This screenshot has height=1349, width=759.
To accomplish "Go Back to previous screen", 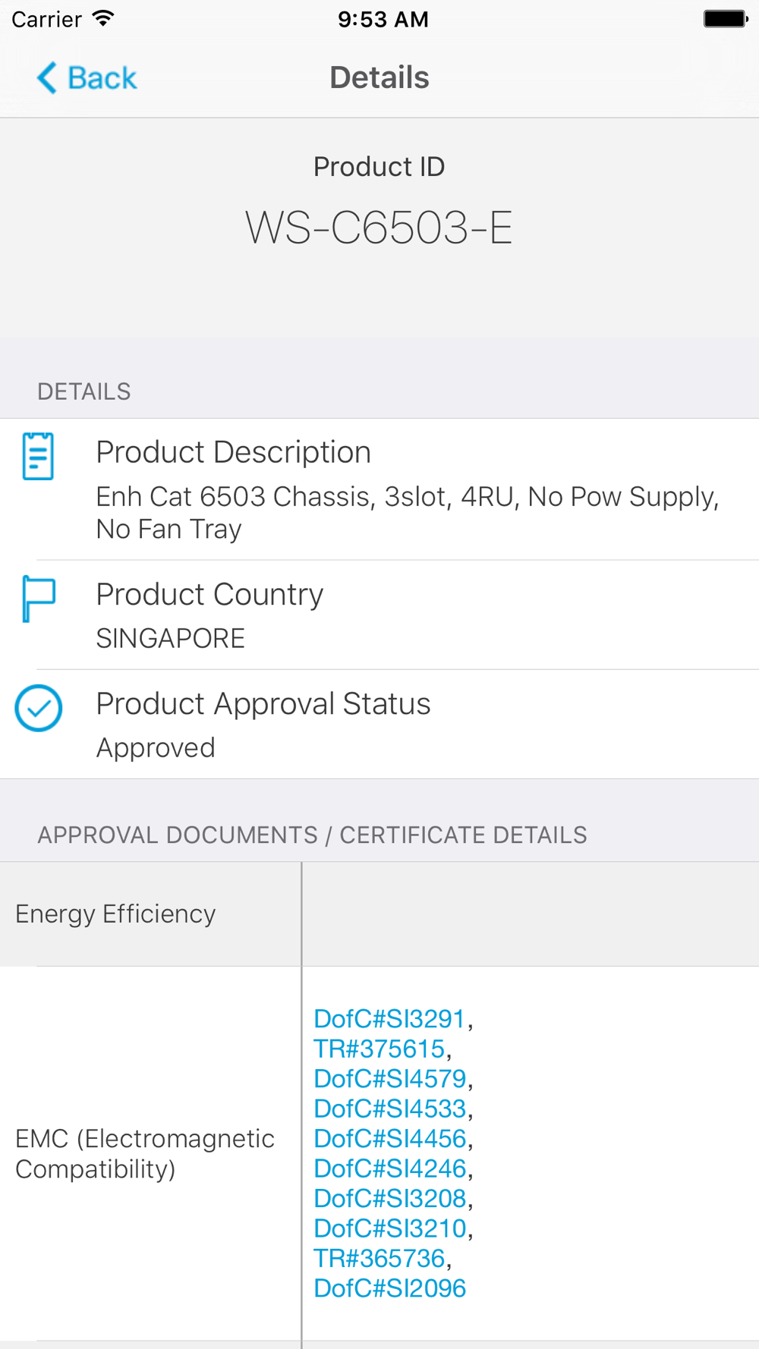I will click(87, 78).
